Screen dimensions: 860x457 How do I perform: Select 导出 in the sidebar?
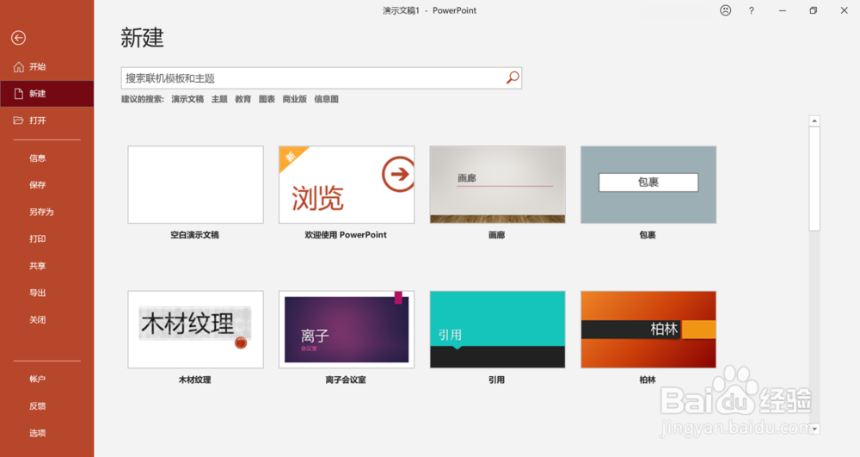pyautogui.click(x=37, y=293)
